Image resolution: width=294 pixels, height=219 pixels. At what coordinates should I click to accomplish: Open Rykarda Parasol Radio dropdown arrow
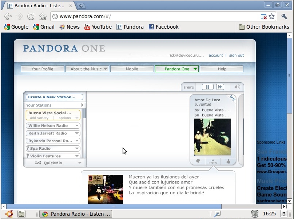77,141
